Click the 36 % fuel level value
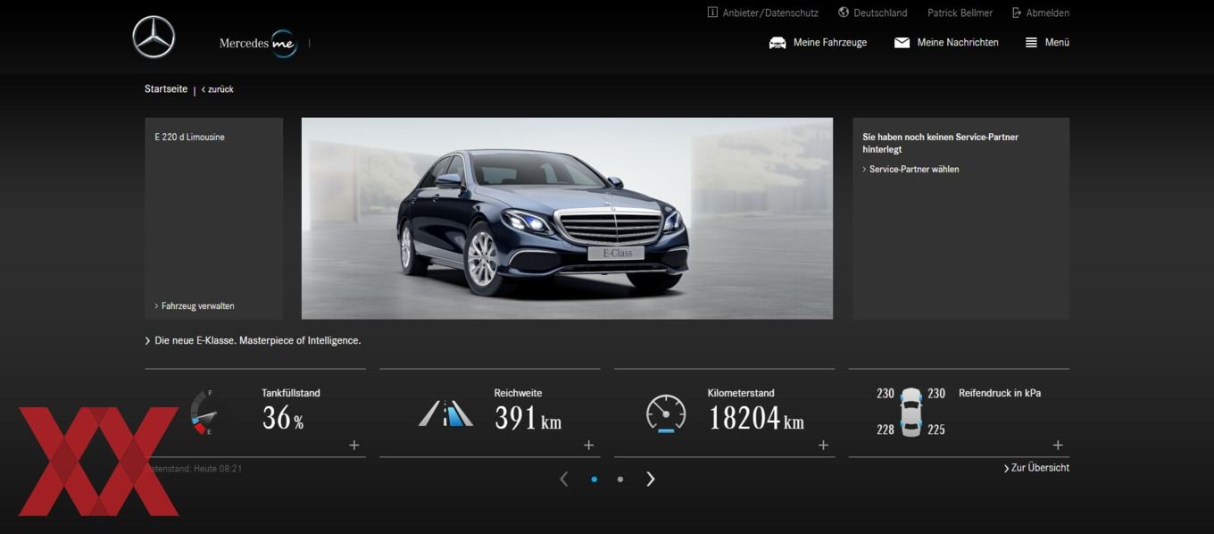This screenshot has height=534, width=1214. (283, 418)
